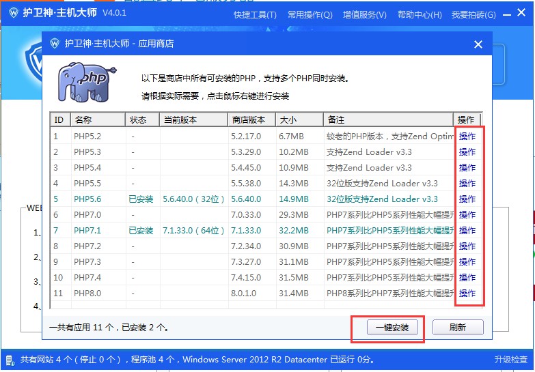Click the 当前版本 column header
The height and width of the screenshot is (372, 535).
(194, 119)
